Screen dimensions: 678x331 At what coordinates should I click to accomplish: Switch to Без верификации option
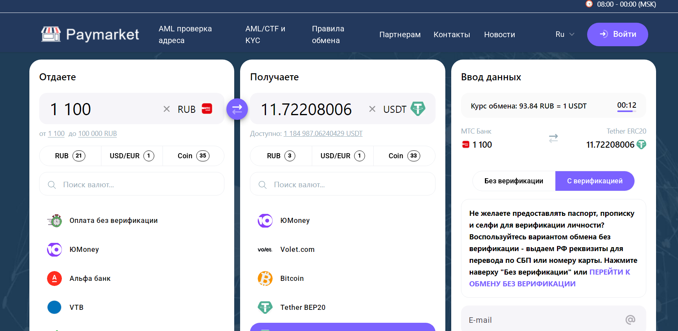[x=514, y=181]
